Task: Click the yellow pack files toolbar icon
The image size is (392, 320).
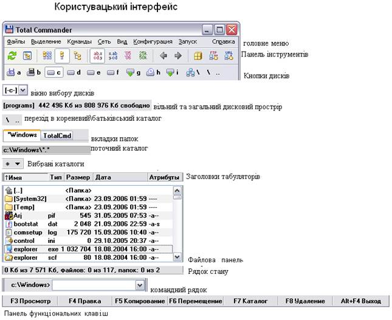Action: pyautogui.click(x=198, y=56)
